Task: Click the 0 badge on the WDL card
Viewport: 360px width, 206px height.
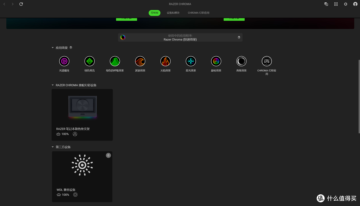Action: [x=108, y=155]
